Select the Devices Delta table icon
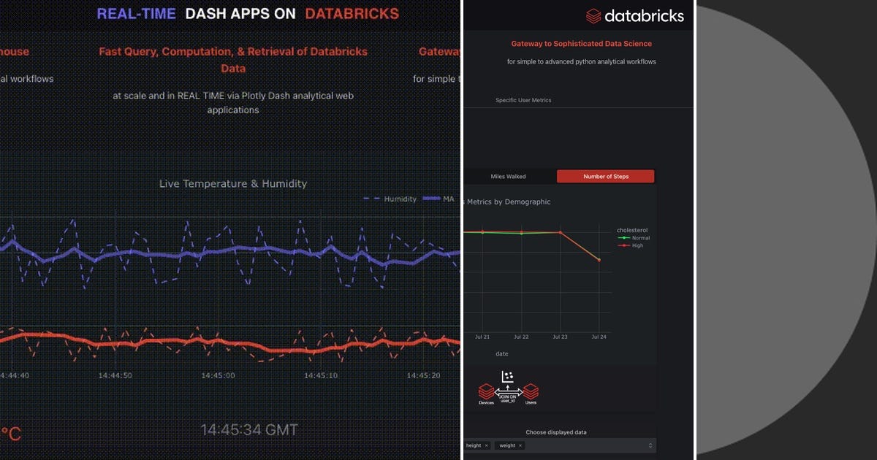The image size is (877, 460). [x=485, y=391]
